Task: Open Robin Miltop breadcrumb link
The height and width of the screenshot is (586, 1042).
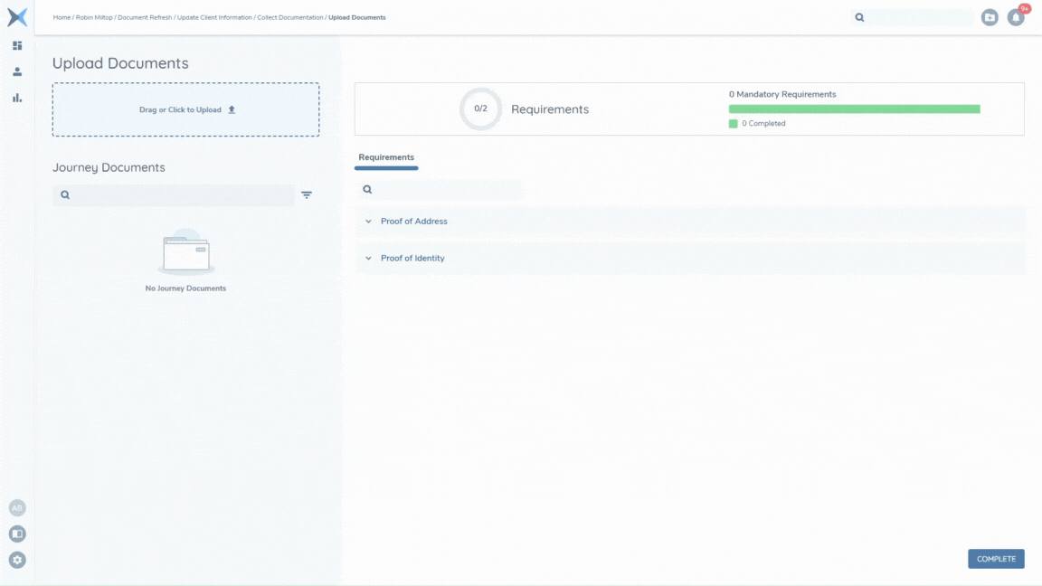Action: pyautogui.click(x=94, y=17)
